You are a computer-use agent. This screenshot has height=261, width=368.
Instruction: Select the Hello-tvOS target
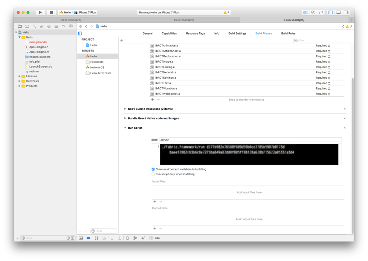pyautogui.click(x=98, y=68)
